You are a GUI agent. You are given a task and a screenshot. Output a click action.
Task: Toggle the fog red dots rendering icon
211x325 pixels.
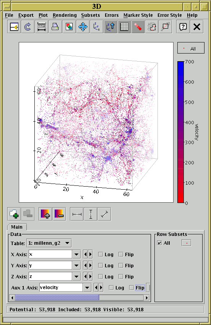(x=138, y=27)
